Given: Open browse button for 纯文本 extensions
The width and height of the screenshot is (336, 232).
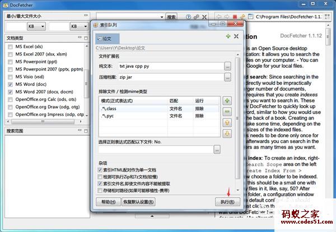Looking at the screenshot, I should point(228,66).
